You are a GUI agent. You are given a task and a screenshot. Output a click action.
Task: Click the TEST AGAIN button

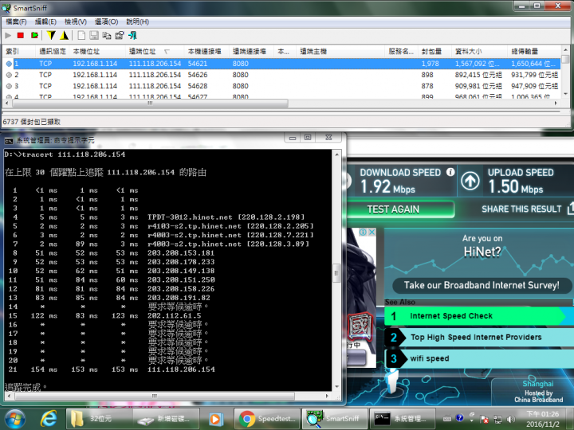399,209
